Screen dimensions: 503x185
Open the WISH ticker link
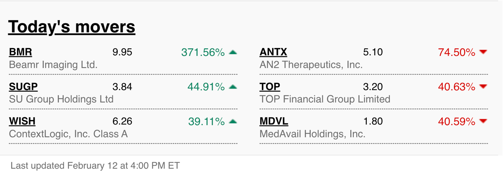(x=22, y=121)
